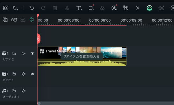Click the color circles icon
This screenshot has height=105, width=174.
102,8
